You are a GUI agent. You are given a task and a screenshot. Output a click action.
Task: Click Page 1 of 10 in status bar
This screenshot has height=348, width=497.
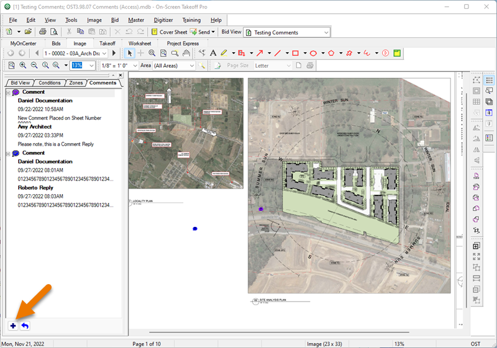[147, 344]
